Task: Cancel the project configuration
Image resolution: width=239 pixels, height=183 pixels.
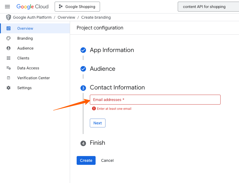Action: (107, 160)
